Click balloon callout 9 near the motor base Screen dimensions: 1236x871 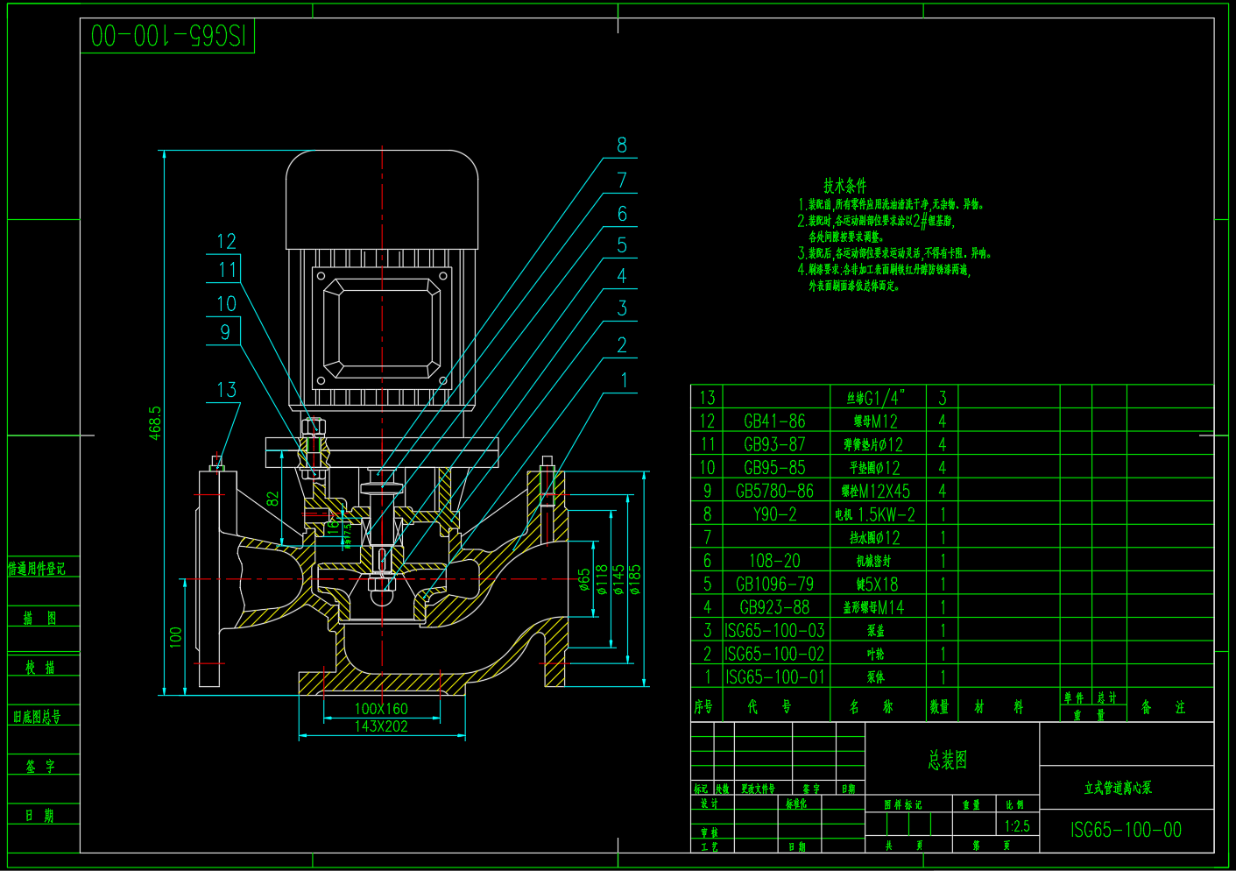point(226,332)
